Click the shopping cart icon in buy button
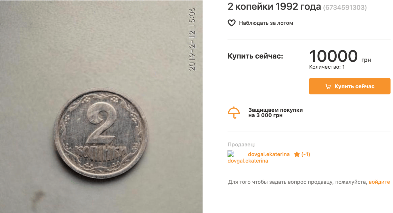This screenshot has height=213, width=393. (328, 86)
